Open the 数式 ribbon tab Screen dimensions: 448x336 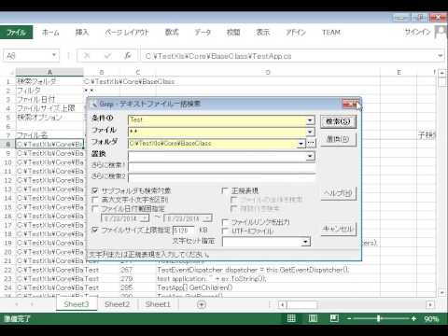(x=172, y=32)
